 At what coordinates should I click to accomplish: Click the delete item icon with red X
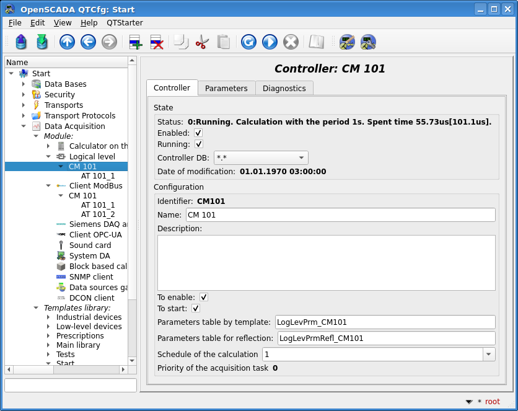coord(157,42)
